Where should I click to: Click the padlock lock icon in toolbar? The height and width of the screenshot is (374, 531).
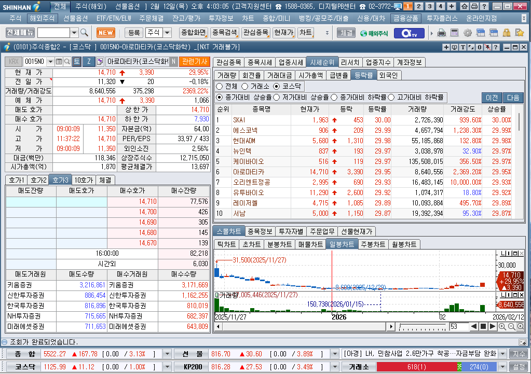(x=507, y=33)
